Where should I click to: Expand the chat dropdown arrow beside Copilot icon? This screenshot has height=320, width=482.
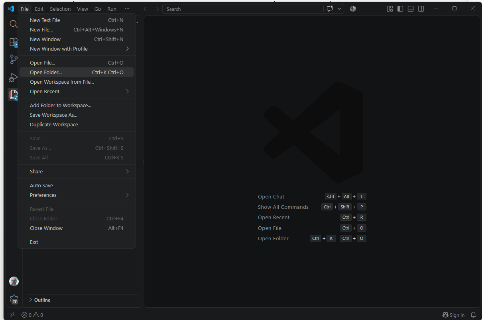[x=340, y=9]
